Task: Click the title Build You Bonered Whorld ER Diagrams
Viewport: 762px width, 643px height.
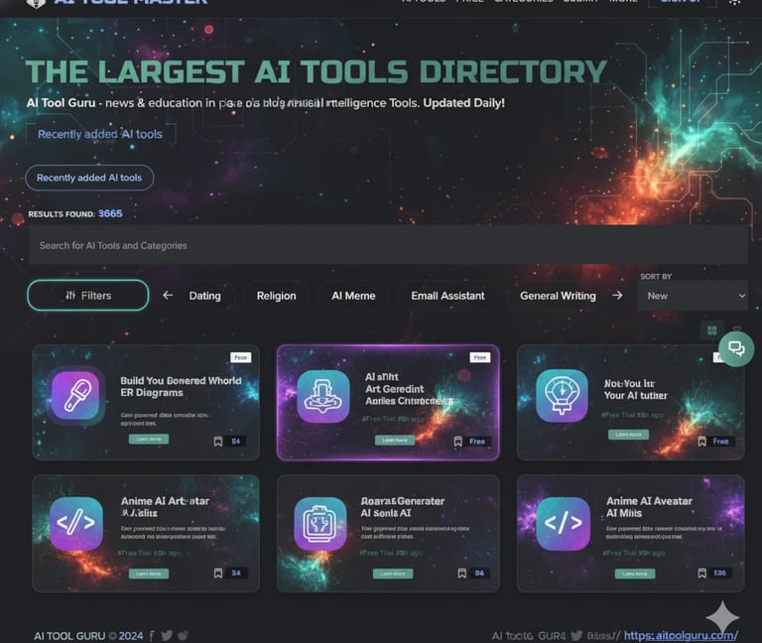Action: [x=181, y=386]
